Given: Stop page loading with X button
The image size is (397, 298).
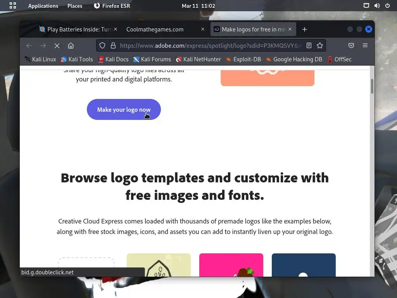Looking at the screenshot, I should point(57,46).
